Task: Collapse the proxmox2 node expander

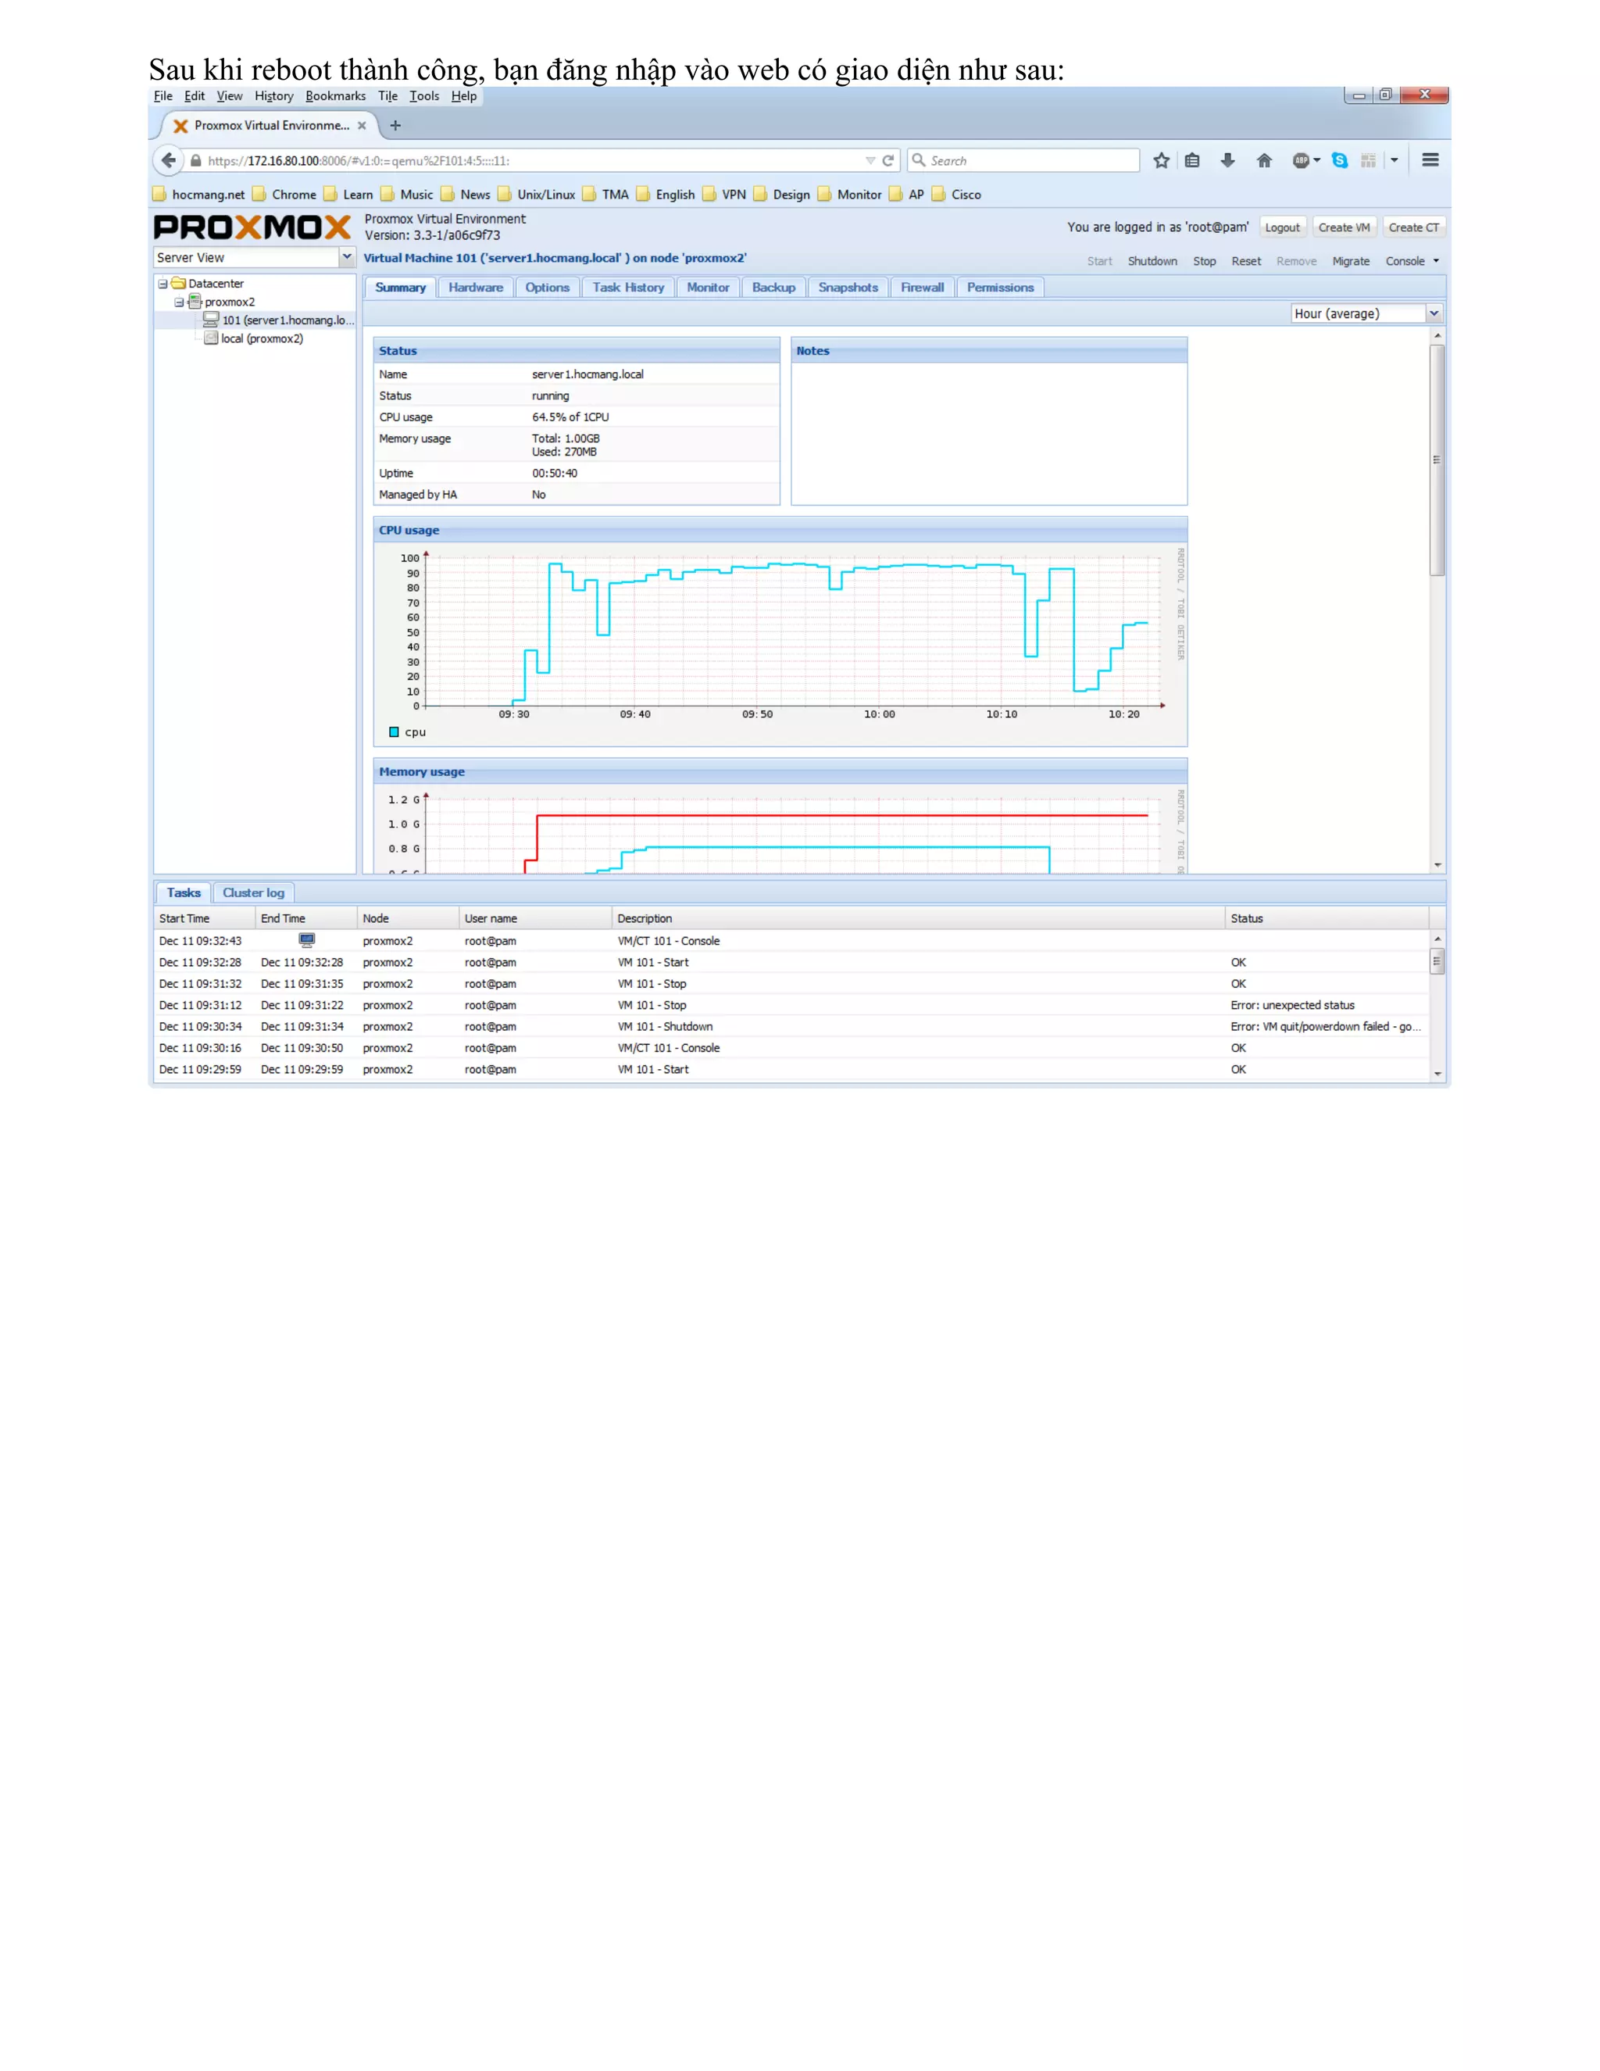Action: pyautogui.click(x=179, y=302)
